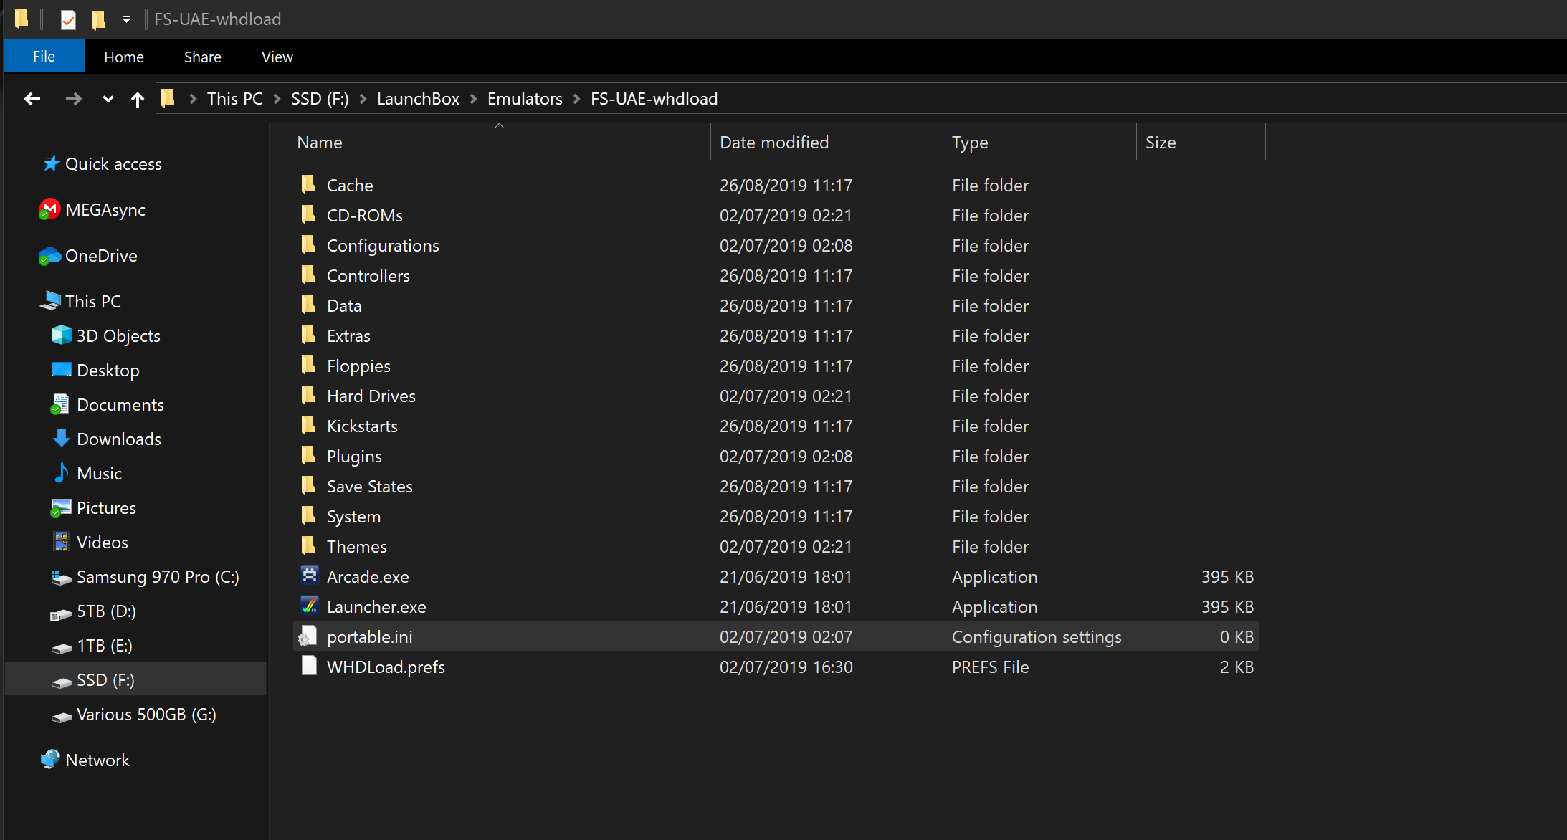This screenshot has width=1567, height=840.
Task: Select the Hard Drives folder
Action: point(371,396)
